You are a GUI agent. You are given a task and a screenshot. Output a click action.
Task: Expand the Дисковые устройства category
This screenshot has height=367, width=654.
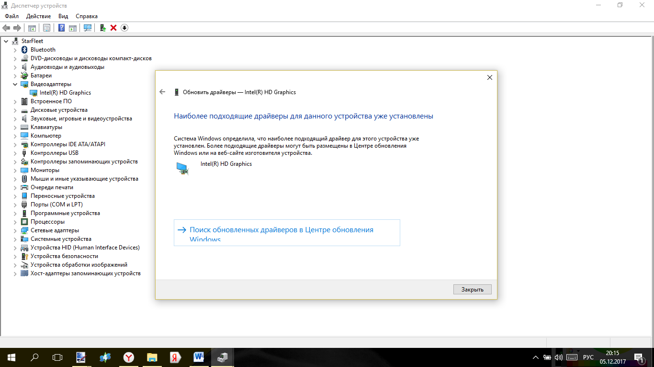click(15, 110)
